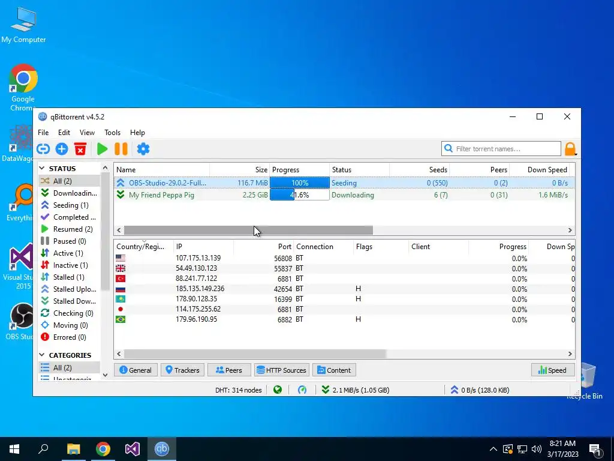Image resolution: width=614 pixels, height=461 pixels.
Task: Click the 41.6% progress bar of Peppa Pig
Action: [300, 195]
